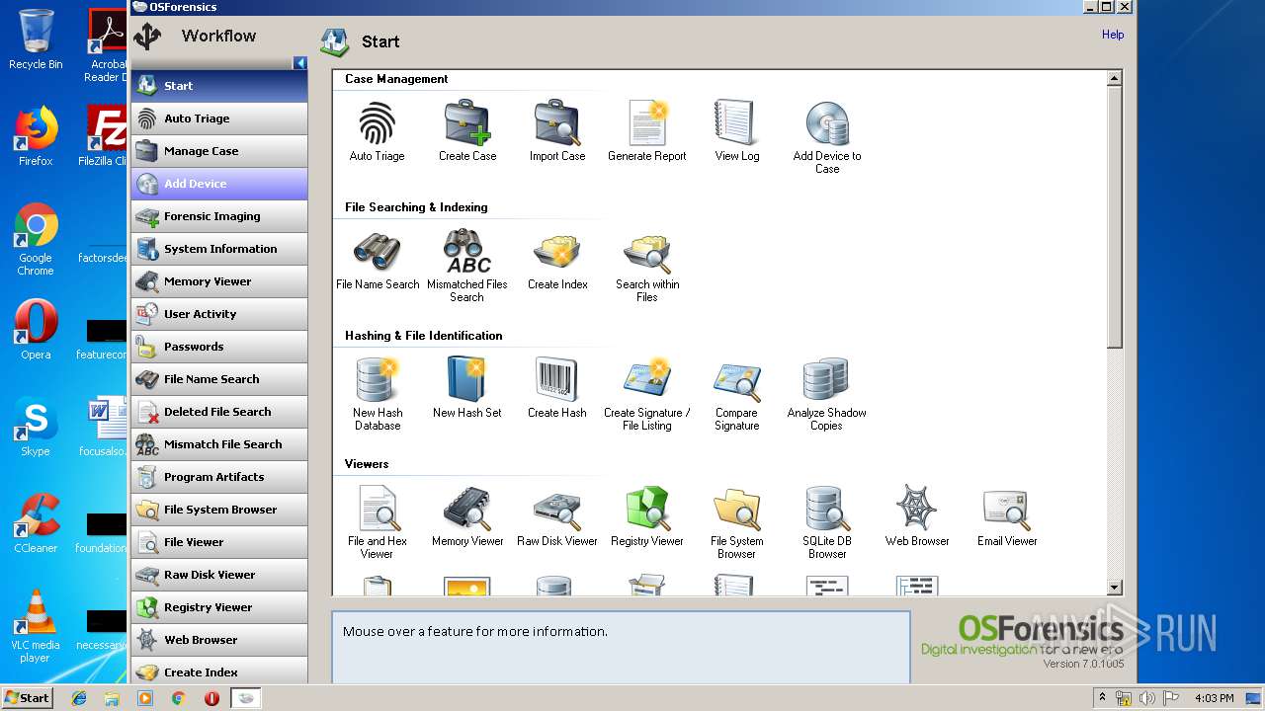
Task: Click scrollbar up arrow in Start panel
Action: coord(1115,78)
